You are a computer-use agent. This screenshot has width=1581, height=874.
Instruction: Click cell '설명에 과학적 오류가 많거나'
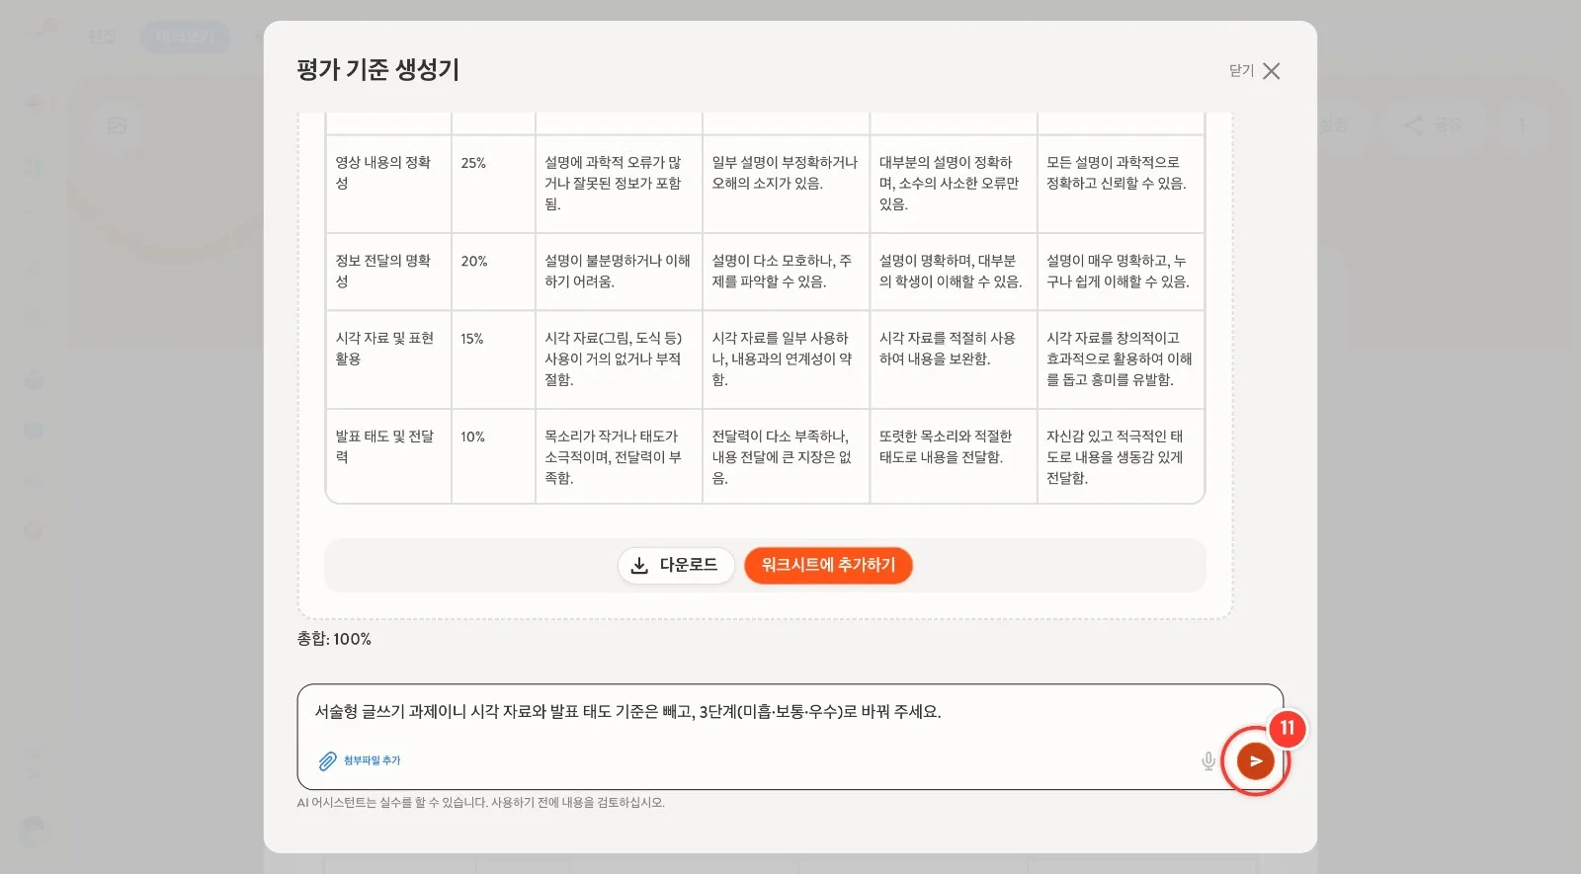point(619,184)
